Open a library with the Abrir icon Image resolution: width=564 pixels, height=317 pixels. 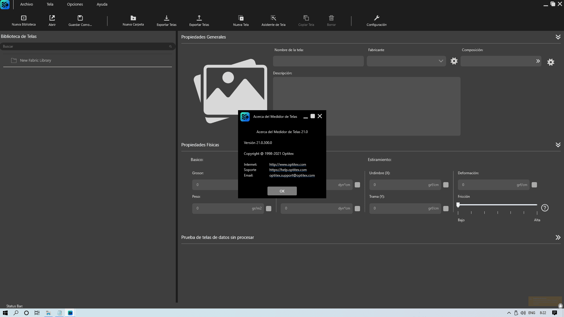tap(52, 18)
